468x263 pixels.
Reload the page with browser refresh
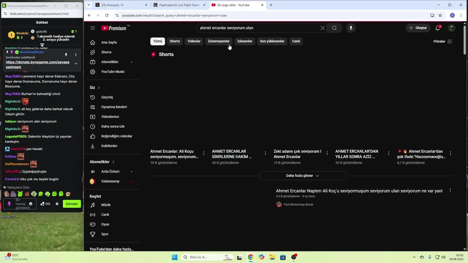click(x=107, y=15)
